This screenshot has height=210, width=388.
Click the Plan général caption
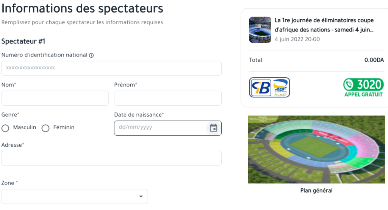click(316, 190)
